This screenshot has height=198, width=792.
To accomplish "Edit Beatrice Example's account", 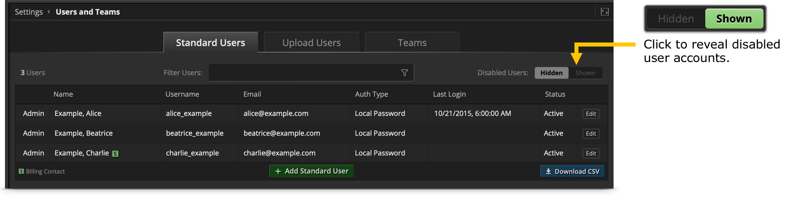I will tap(591, 133).
